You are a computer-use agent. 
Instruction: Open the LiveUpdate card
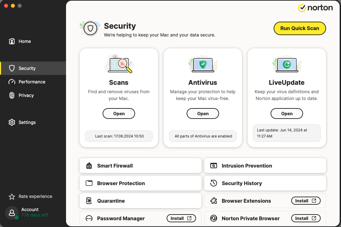pyautogui.click(x=287, y=114)
